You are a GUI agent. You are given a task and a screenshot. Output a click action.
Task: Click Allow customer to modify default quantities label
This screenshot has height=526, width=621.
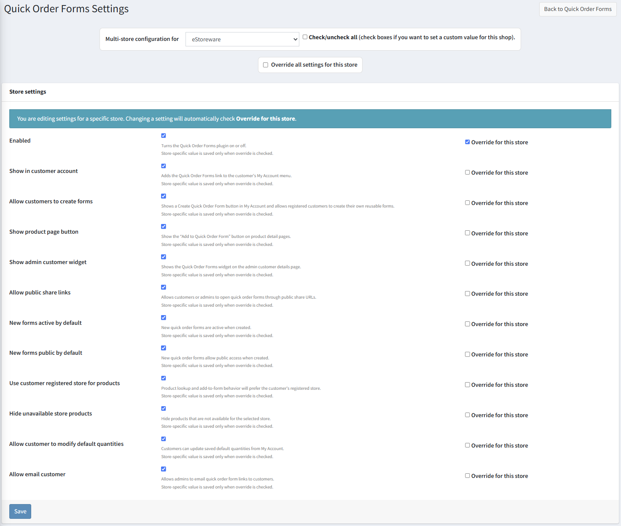(67, 444)
